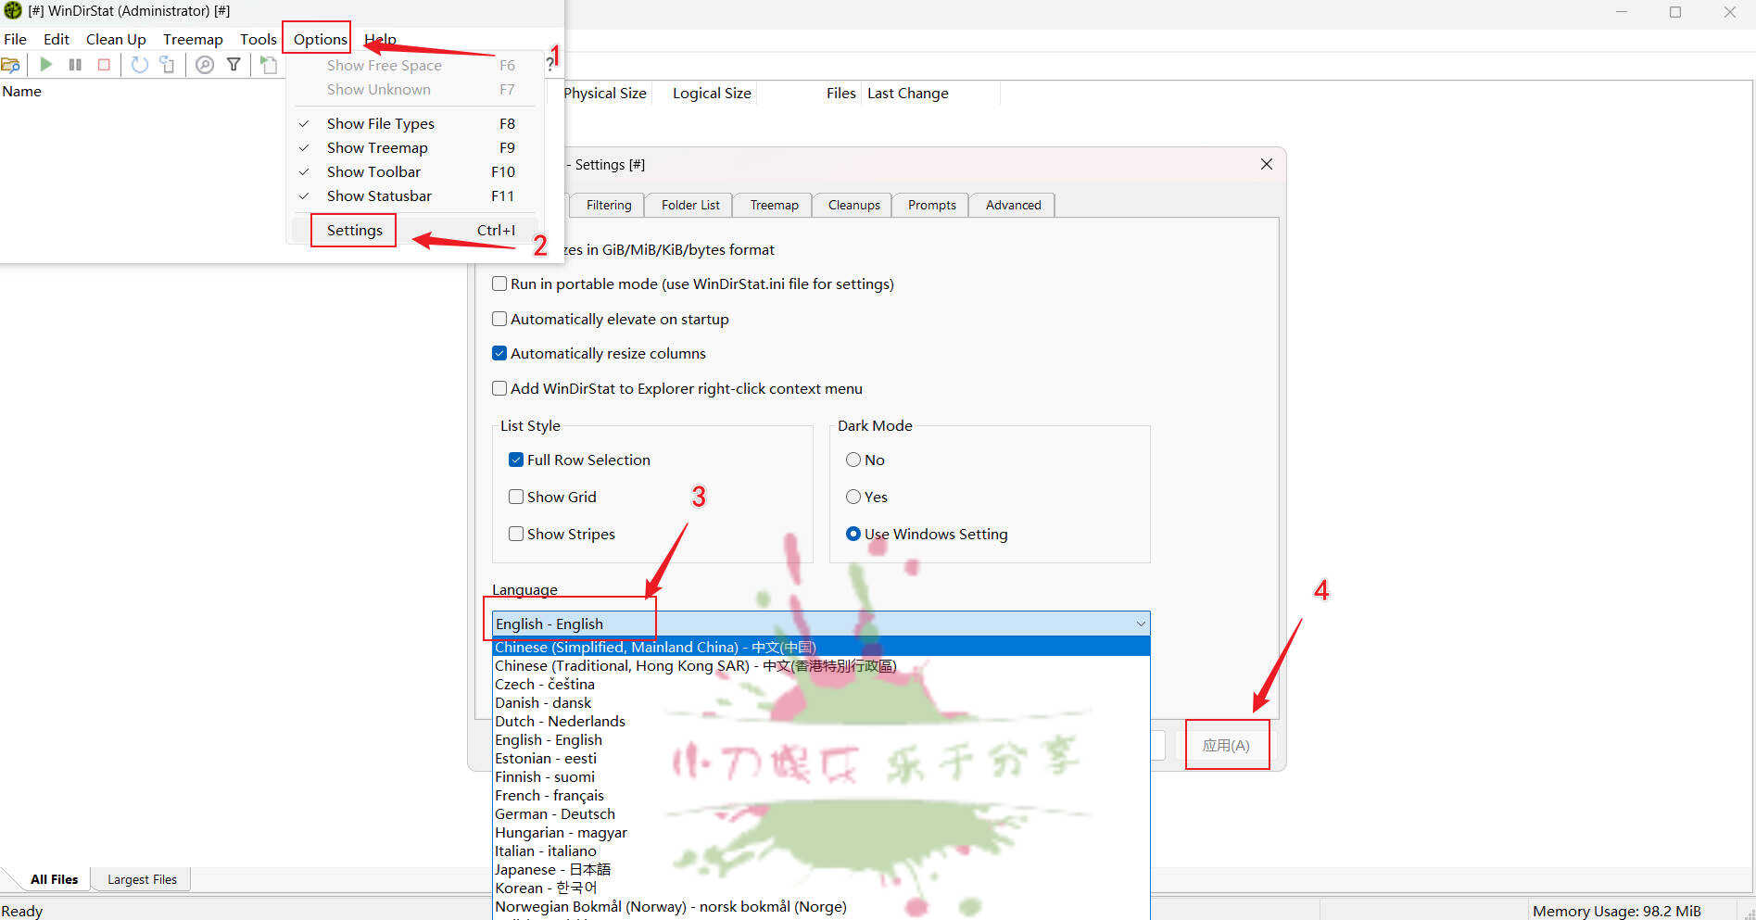Collapse the Language combo box arrow
This screenshot has width=1756, height=920.
[x=1140, y=624]
